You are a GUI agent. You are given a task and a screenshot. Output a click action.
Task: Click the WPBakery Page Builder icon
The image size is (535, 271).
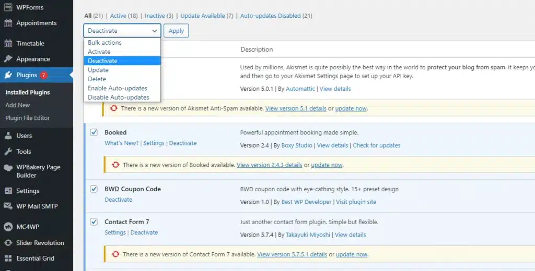8,167
